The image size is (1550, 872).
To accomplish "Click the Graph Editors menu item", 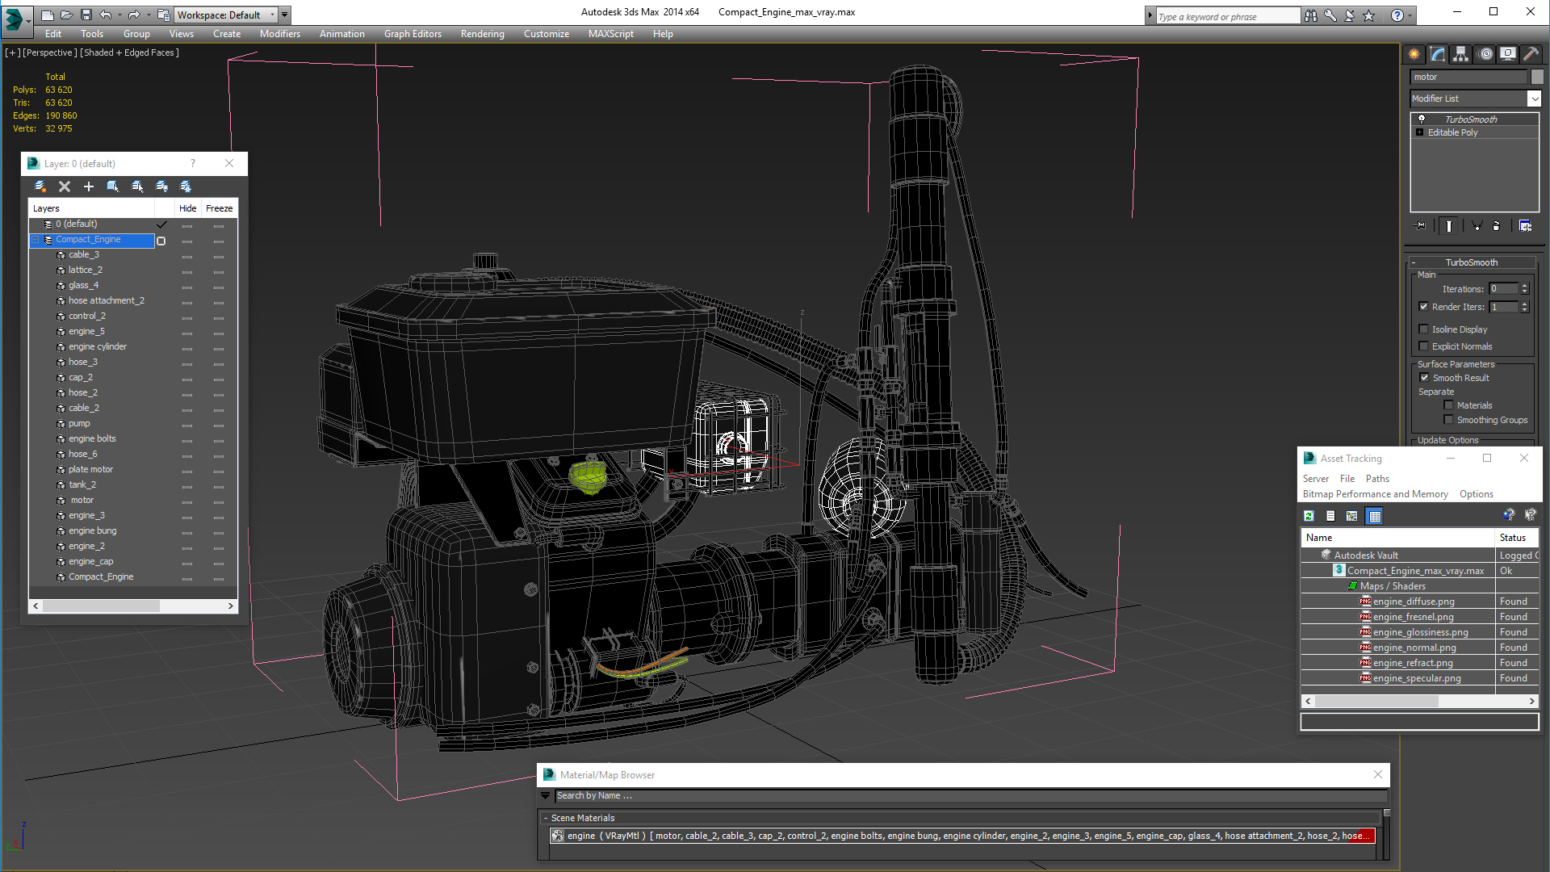I will tap(413, 33).
